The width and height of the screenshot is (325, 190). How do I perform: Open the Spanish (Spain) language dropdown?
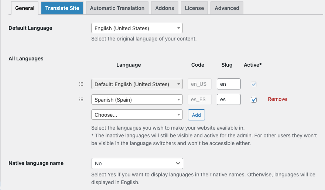coord(137,99)
